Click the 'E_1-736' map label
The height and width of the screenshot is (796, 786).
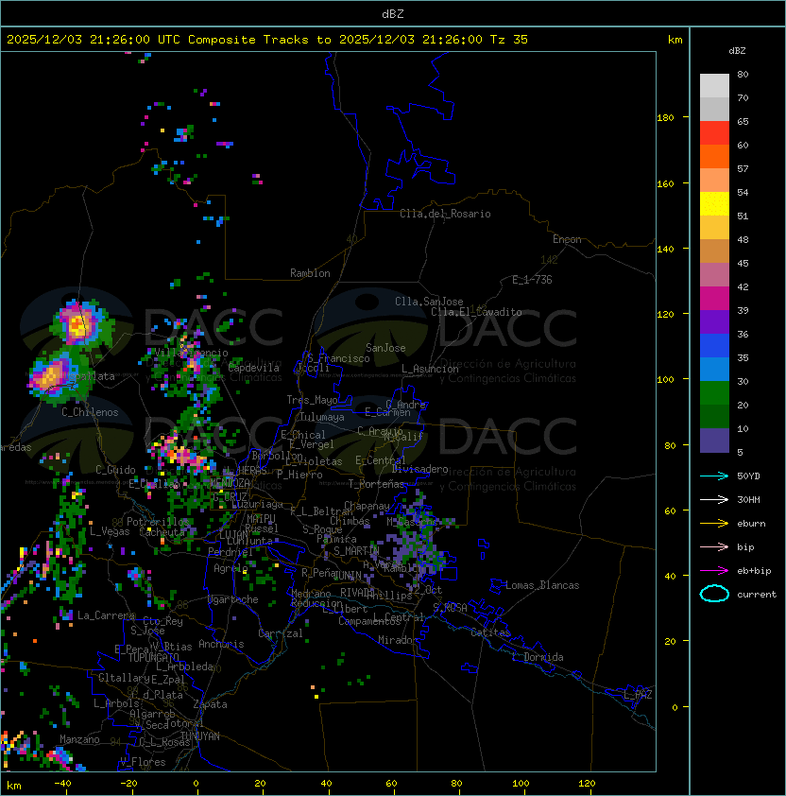(x=532, y=280)
